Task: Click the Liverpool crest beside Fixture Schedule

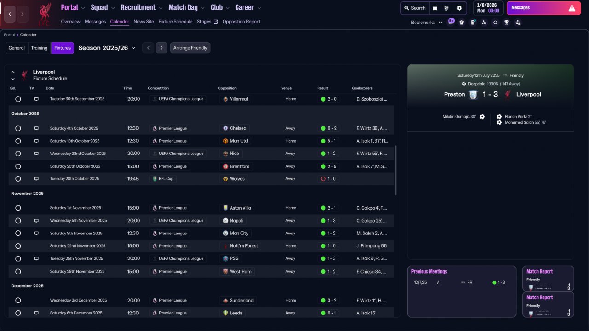Action: click(24, 75)
